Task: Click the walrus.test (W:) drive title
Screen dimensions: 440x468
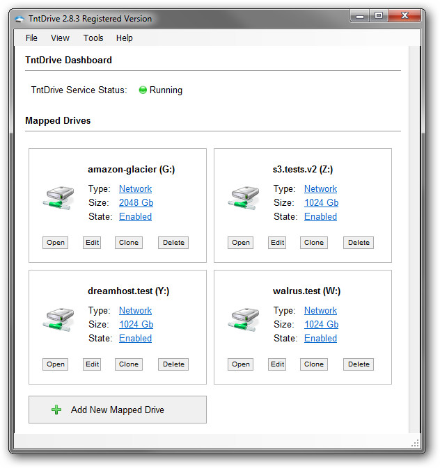Action: coord(306,291)
